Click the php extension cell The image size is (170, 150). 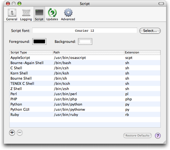tap(129, 99)
